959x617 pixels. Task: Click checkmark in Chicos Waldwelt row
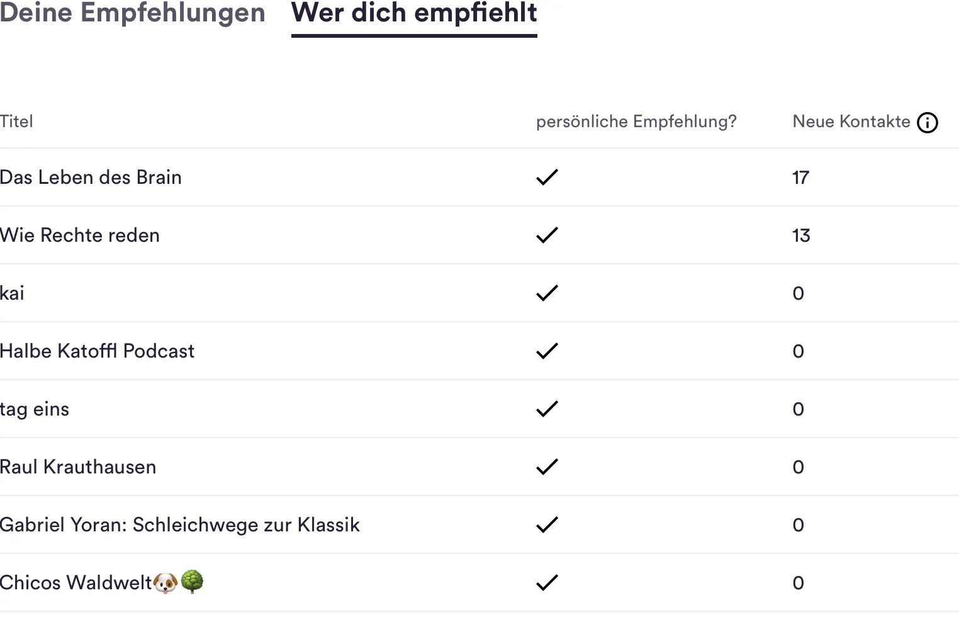coord(547,583)
